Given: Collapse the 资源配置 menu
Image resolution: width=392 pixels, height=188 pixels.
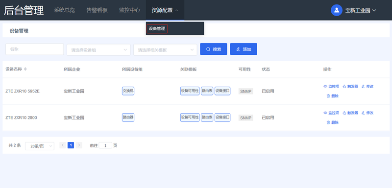Looking at the screenshot, I should tap(165, 10).
